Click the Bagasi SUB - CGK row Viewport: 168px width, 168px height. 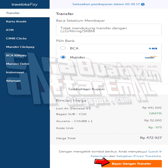(x=109, y=114)
